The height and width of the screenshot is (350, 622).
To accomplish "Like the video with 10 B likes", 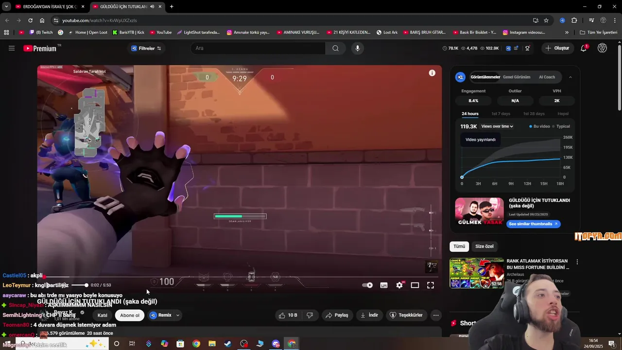I will tap(288, 315).
